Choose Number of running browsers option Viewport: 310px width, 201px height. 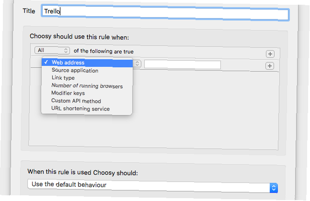[x=87, y=86]
